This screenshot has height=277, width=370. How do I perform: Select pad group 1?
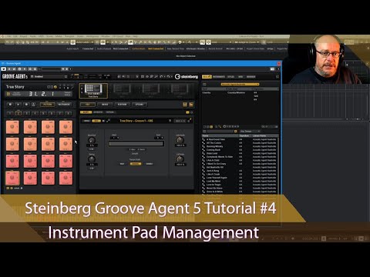pos(10,113)
